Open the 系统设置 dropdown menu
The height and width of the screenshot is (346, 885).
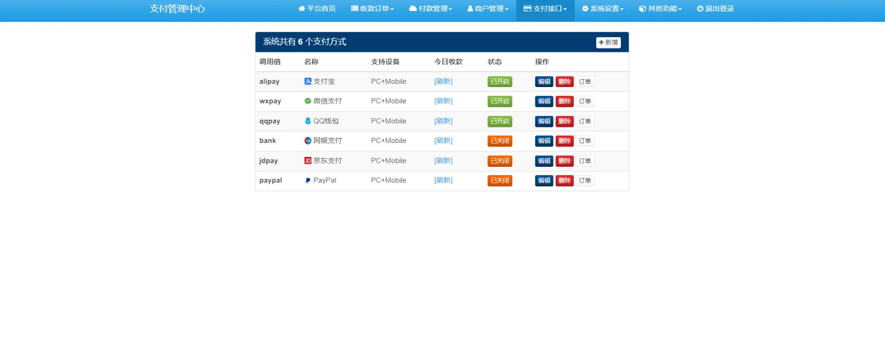[x=603, y=9]
